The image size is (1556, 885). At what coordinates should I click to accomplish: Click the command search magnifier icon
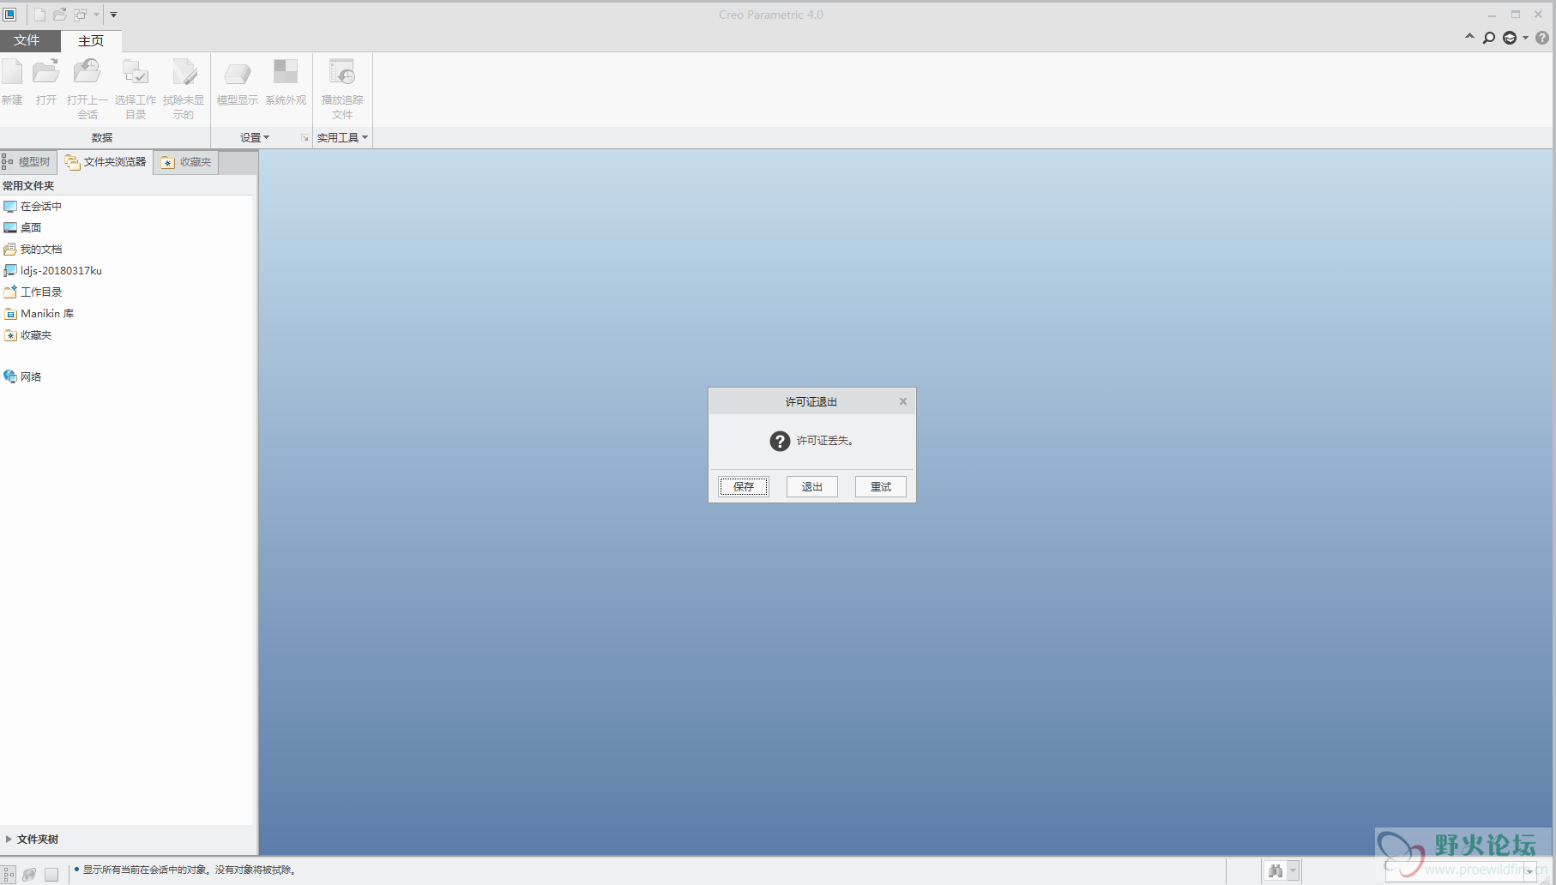(1489, 38)
